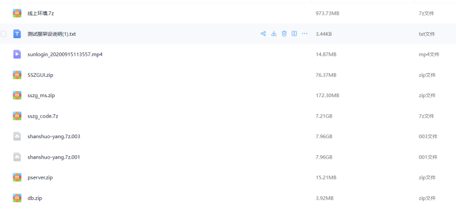
Task: Download the 测试服架设说明(1).txt file
Action: point(274,34)
